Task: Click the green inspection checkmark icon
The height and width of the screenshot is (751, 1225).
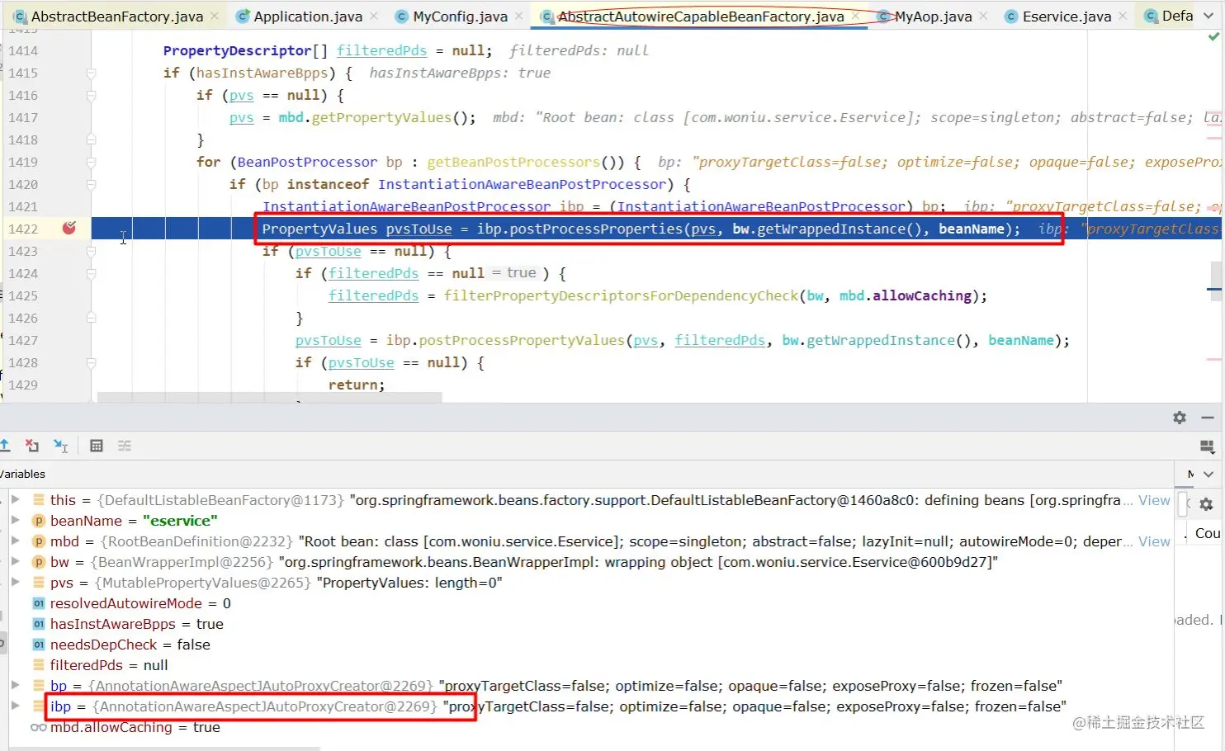Action: click(x=1213, y=36)
